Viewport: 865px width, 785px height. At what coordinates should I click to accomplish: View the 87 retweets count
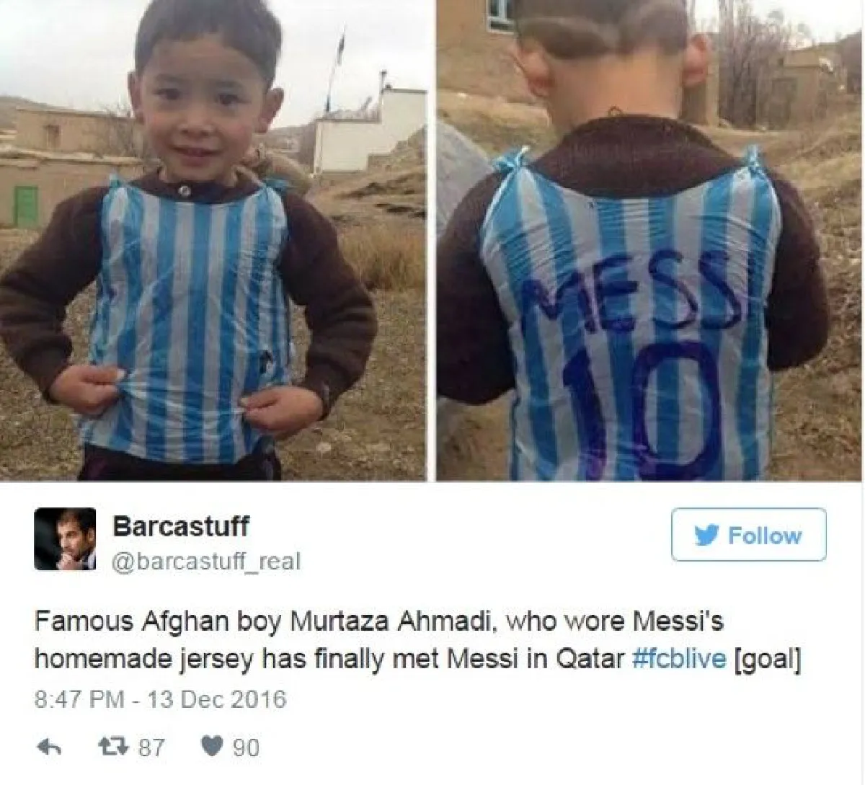(x=151, y=748)
